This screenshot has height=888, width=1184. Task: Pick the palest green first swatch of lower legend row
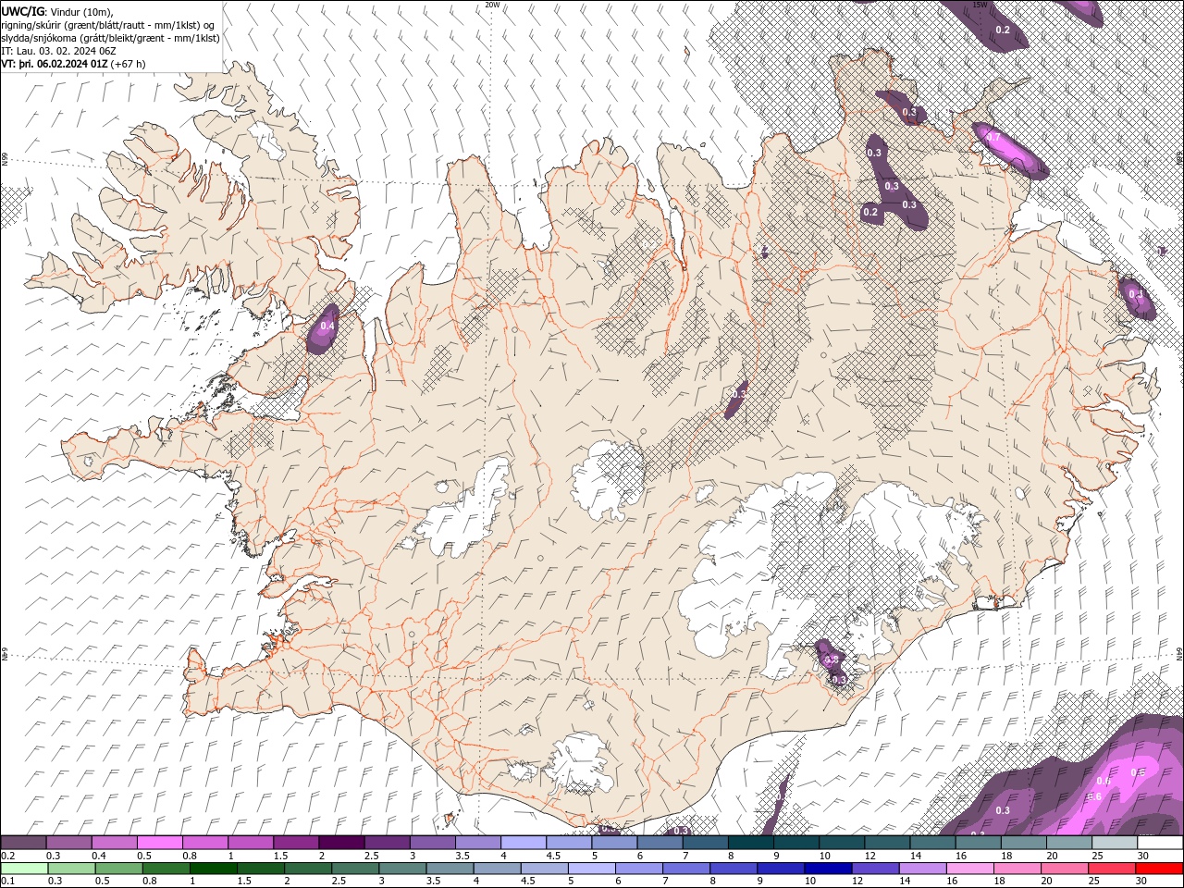pos(24,868)
